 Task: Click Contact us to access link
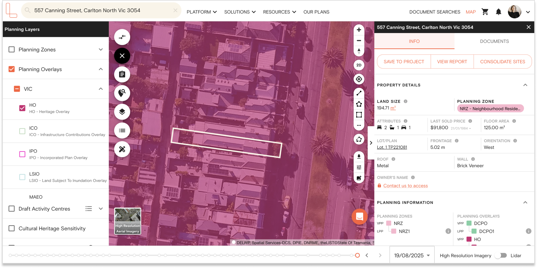tap(405, 186)
